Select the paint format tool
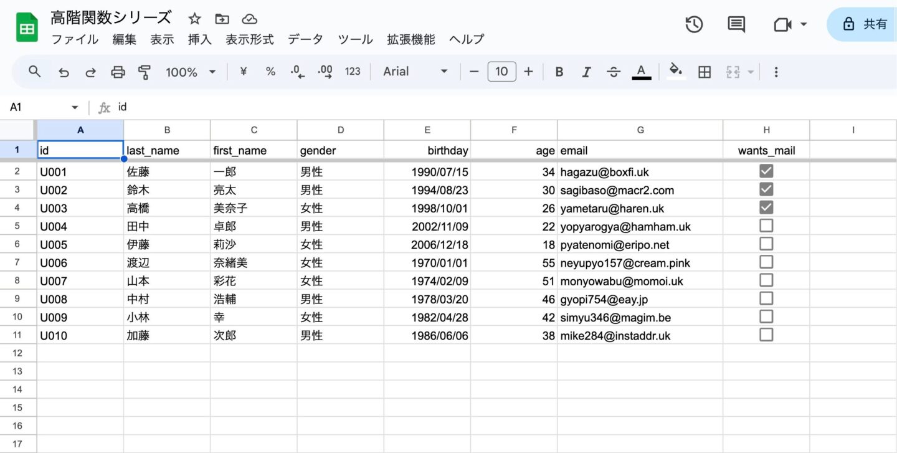Image resolution: width=897 pixels, height=453 pixels. coord(144,72)
